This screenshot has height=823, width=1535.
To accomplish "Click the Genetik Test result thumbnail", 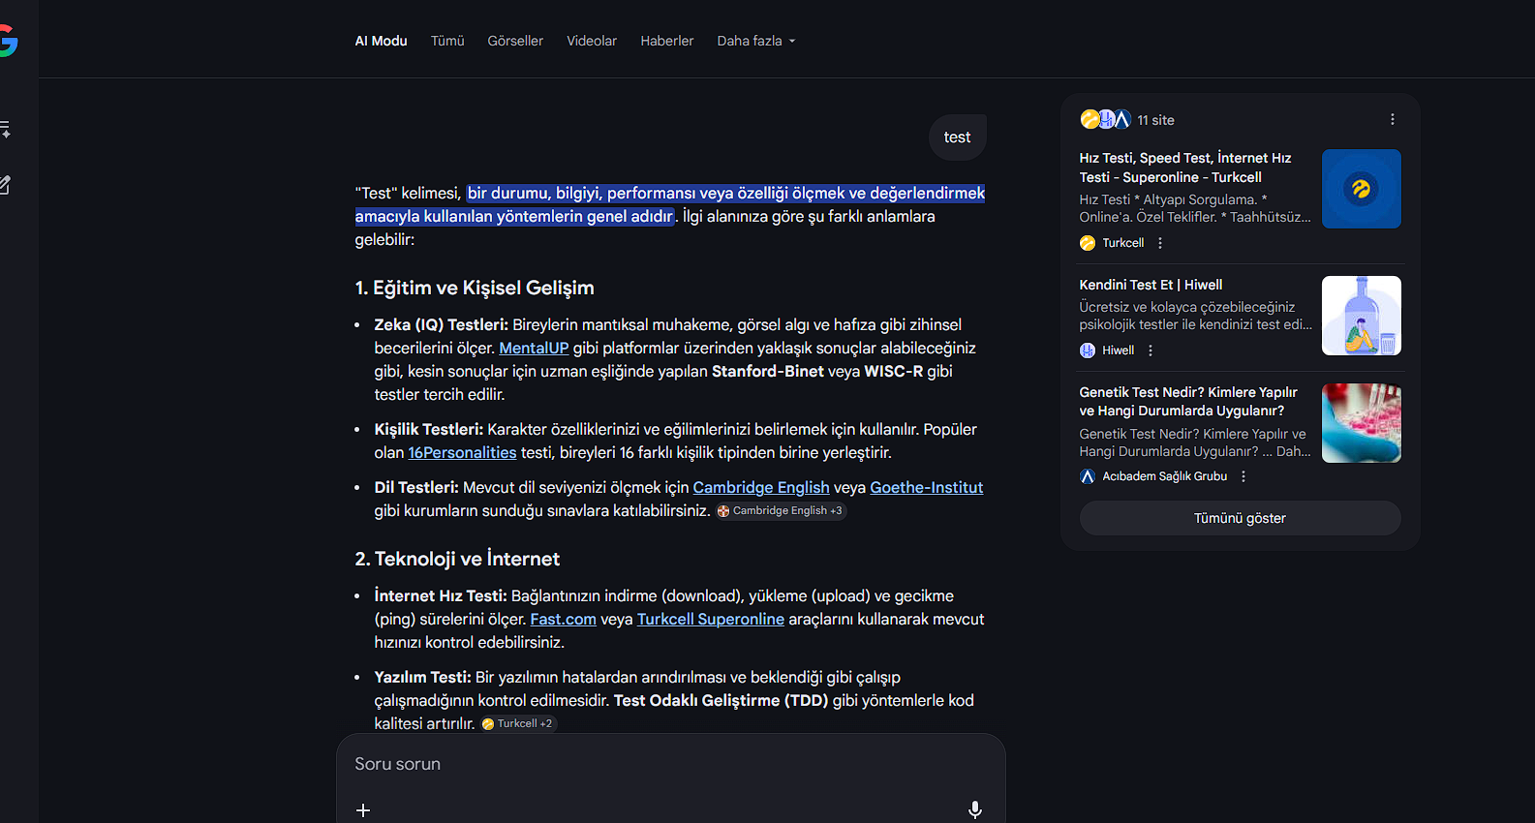I will 1362,423.
